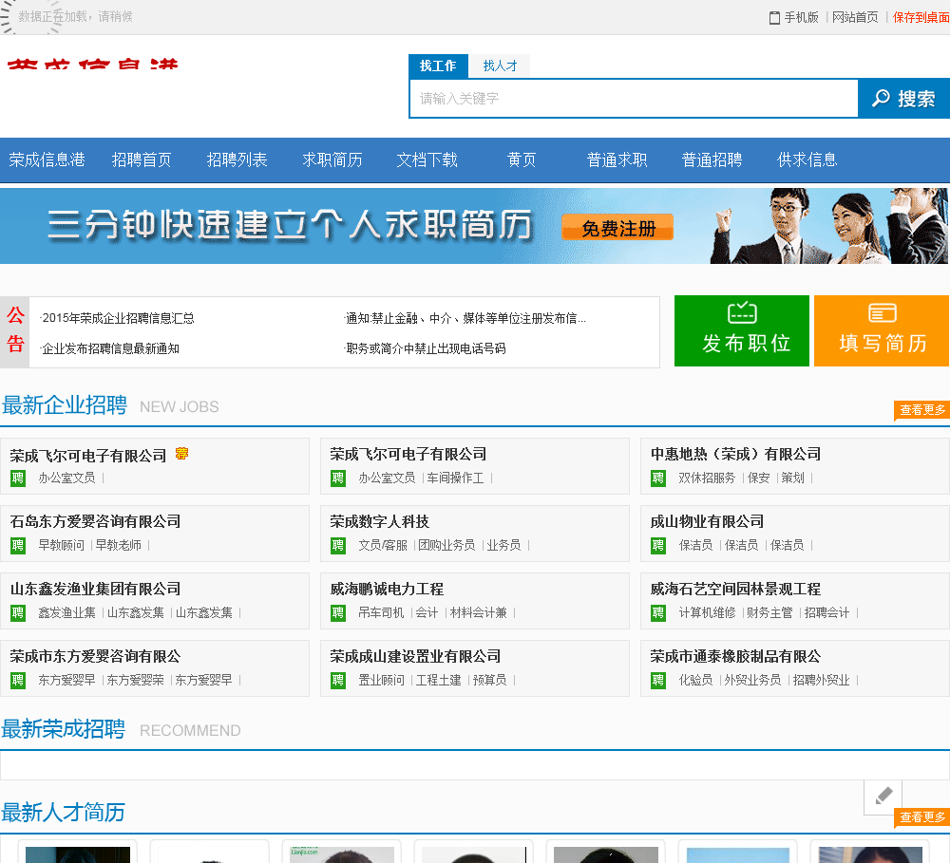Open 荣成信息港 in the navigation bar
Image resolution: width=950 pixels, height=863 pixels.
point(47,159)
